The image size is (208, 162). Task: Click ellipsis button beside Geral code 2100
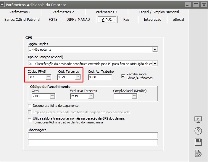coord(52,96)
